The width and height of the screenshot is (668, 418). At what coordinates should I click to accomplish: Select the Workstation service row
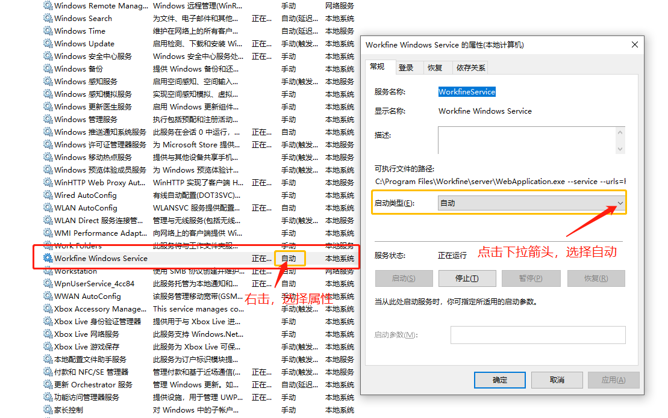tap(199, 271)
